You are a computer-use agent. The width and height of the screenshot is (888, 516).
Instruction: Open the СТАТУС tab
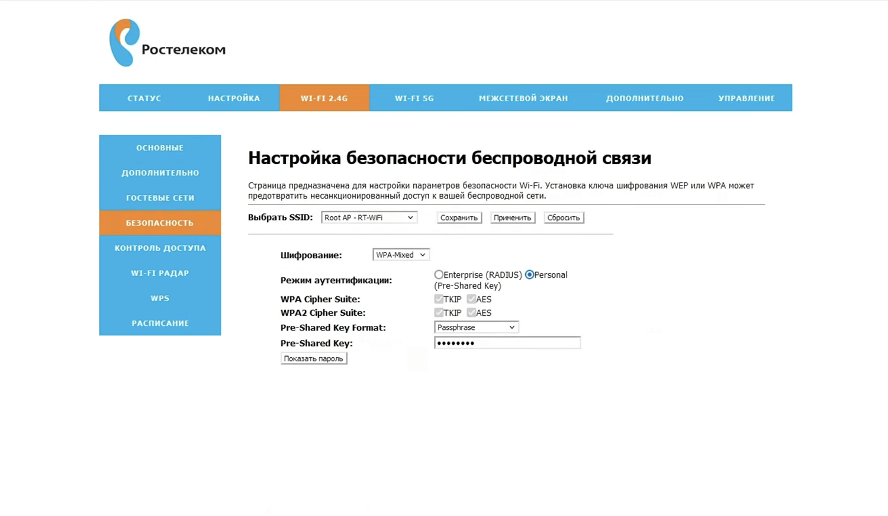click(144, 98)
